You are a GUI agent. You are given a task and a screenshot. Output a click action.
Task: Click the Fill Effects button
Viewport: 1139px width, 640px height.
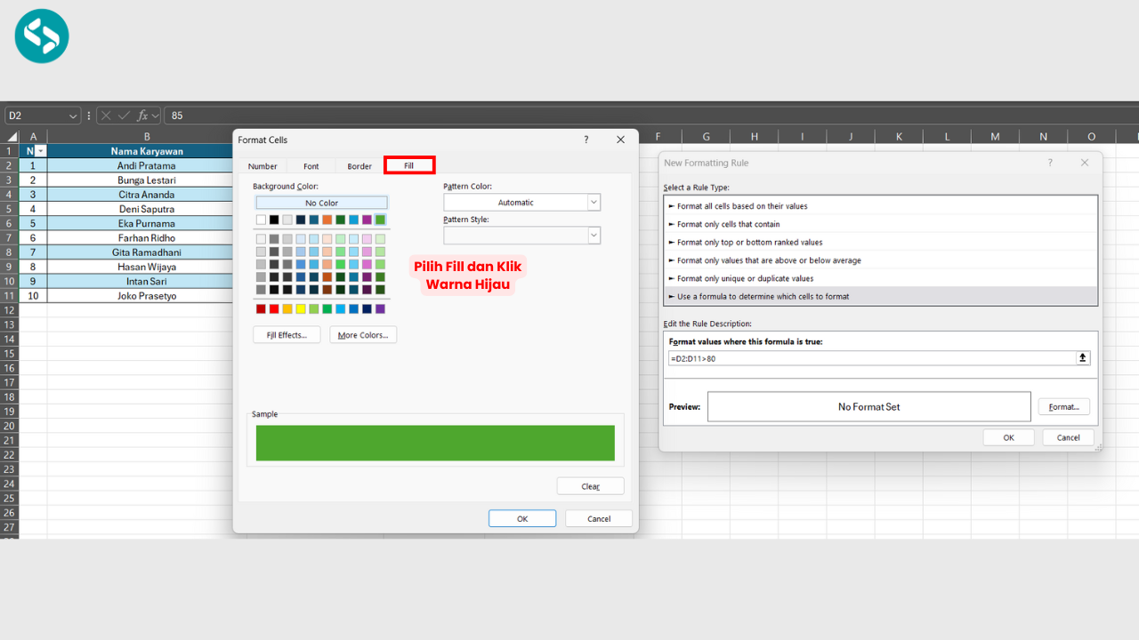click(287, 334)
